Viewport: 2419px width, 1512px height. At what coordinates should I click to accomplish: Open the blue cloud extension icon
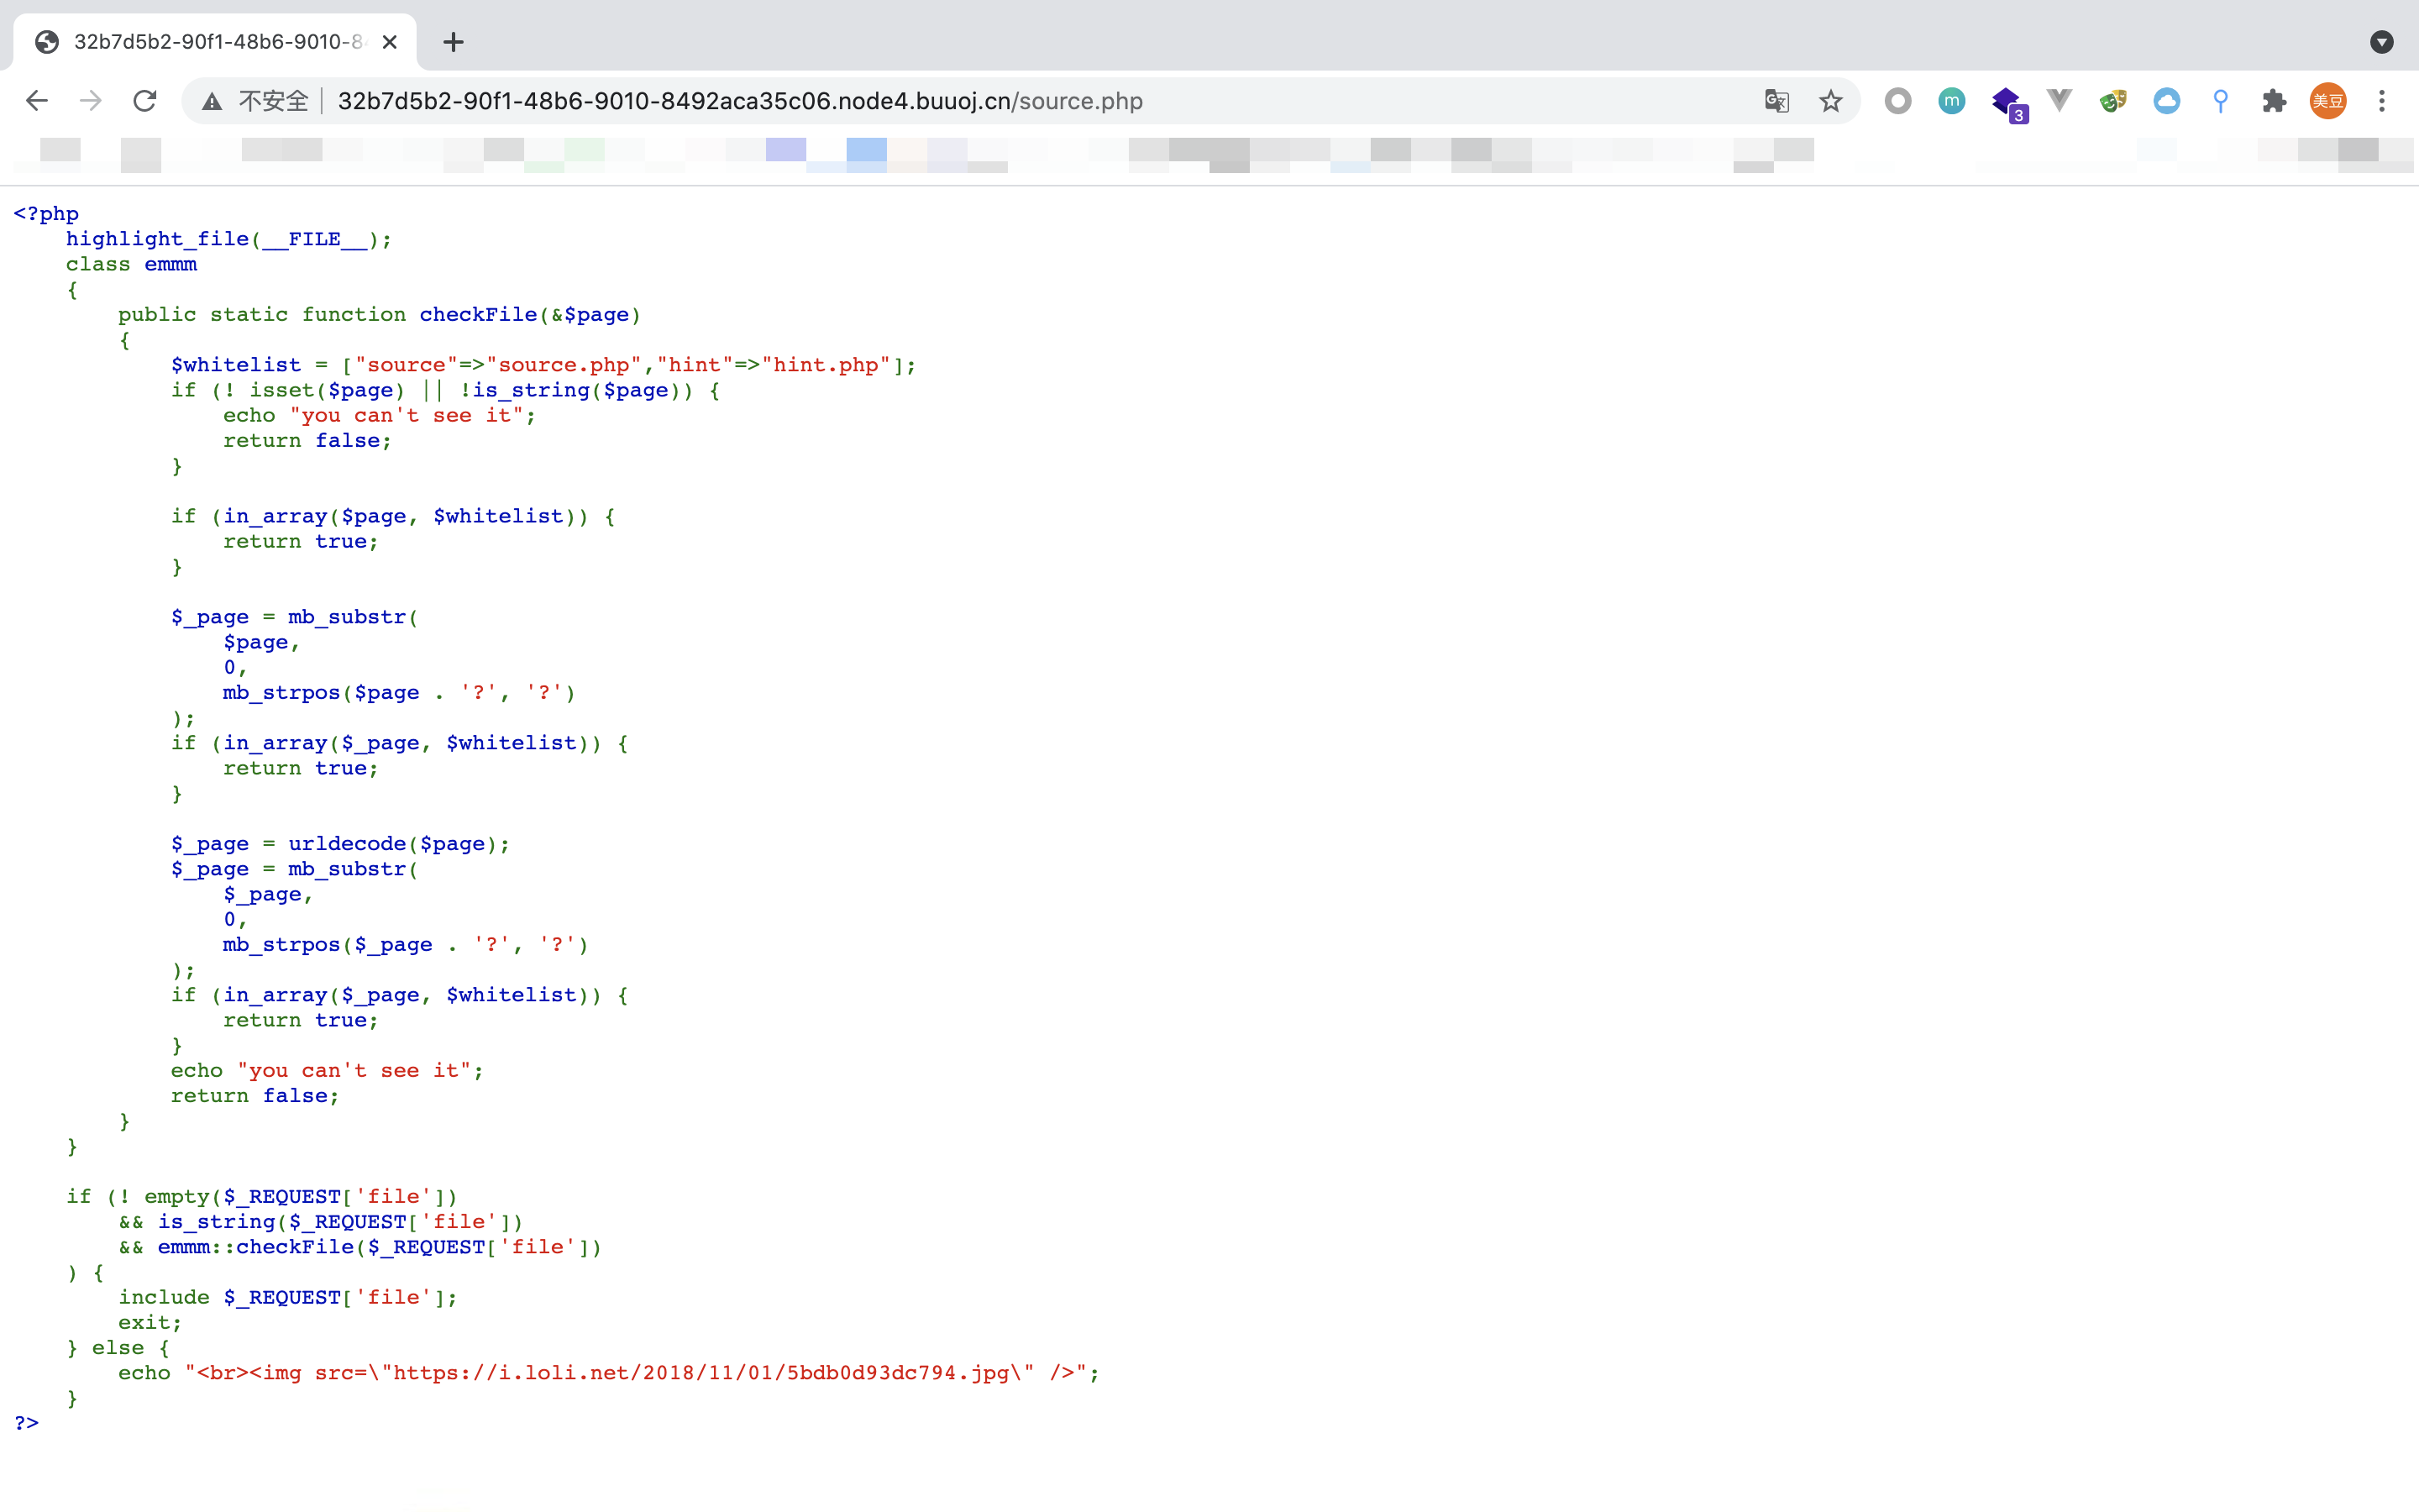pos(2166,101)
